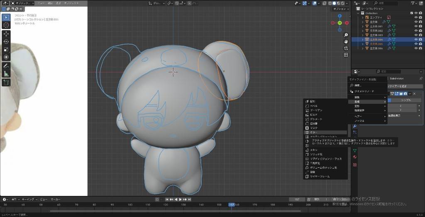Pick the Measure ruler tool
Viewport: 425px width, 217px height.
click(6, 74)
